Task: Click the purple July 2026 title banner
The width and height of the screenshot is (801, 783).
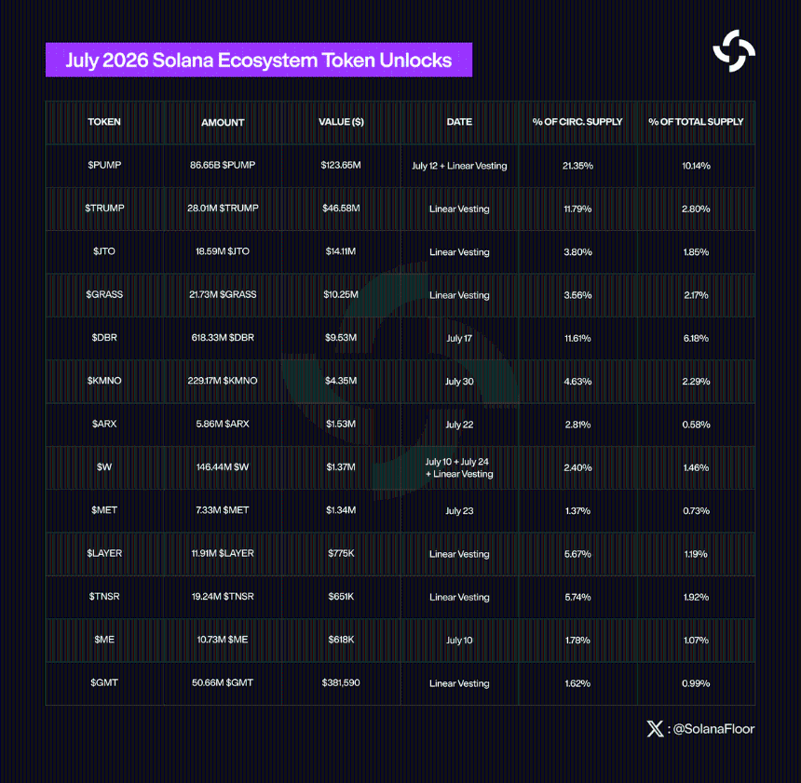Action: [259, 60]
